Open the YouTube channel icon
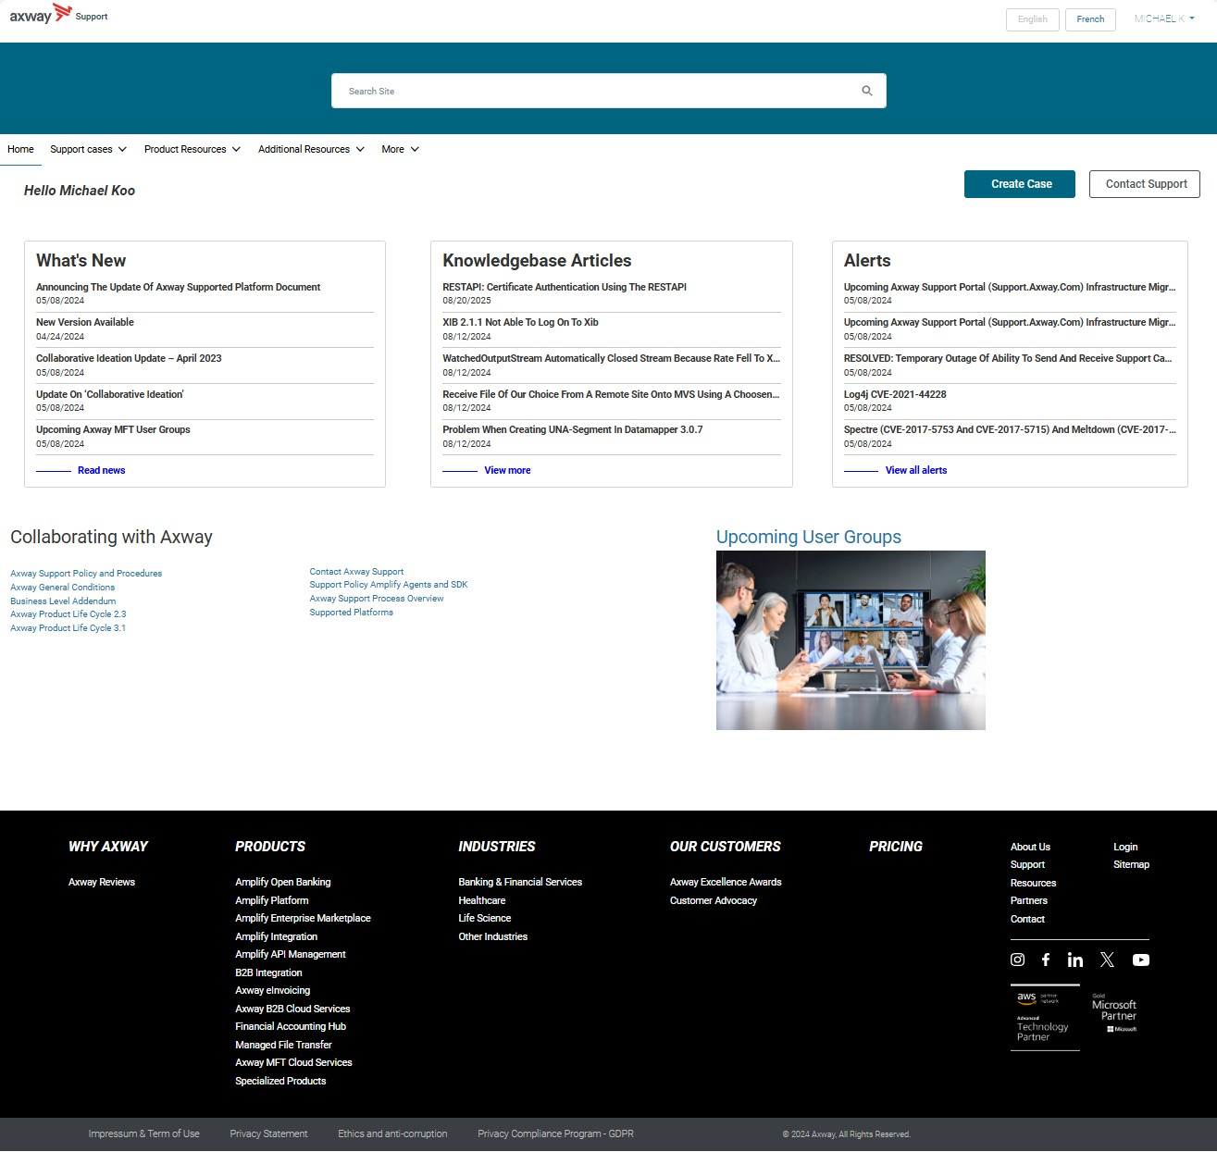The height and width of the screenshot is (1152, 1217). [1140, 960]
